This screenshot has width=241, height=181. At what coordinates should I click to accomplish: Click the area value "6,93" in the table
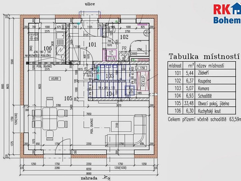pos(190,96)
